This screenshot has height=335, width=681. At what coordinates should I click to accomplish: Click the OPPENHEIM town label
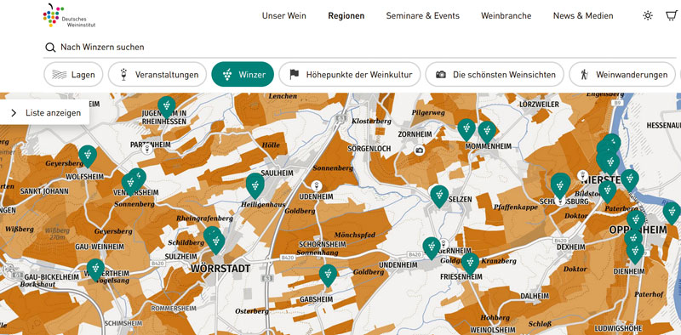(638, 230)
